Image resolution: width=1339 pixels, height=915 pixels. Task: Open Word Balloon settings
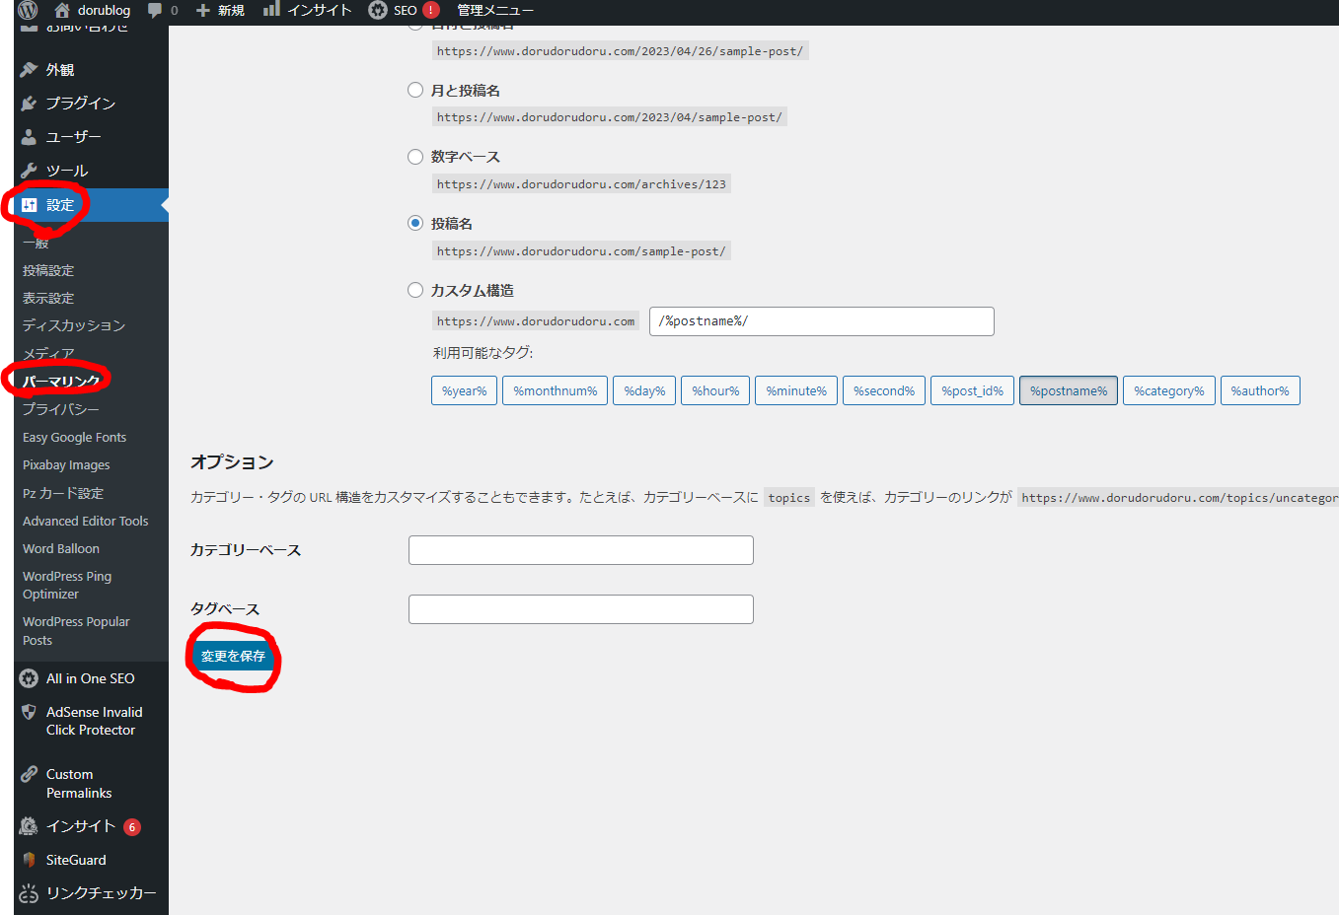(61, 548)
